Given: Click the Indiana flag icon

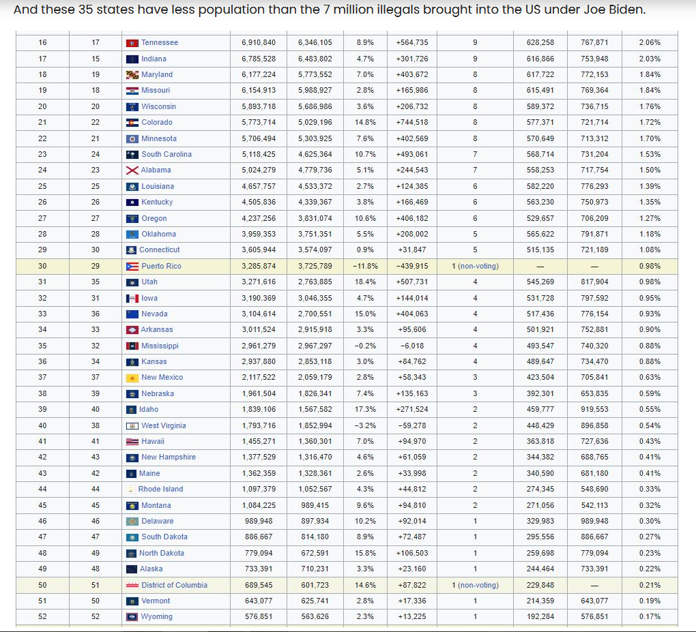Looking at the screenshot, I should (132, 59).
